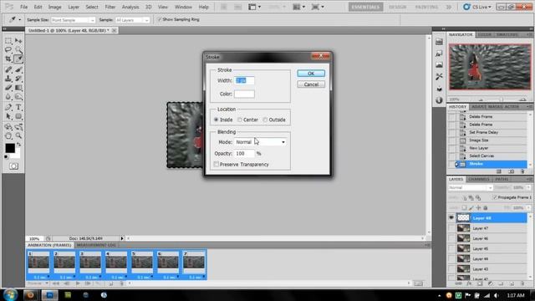This screenshot has height=301, width=535.
Task: Select the Horizontal Type tool
Action: (x=18, y=107)
